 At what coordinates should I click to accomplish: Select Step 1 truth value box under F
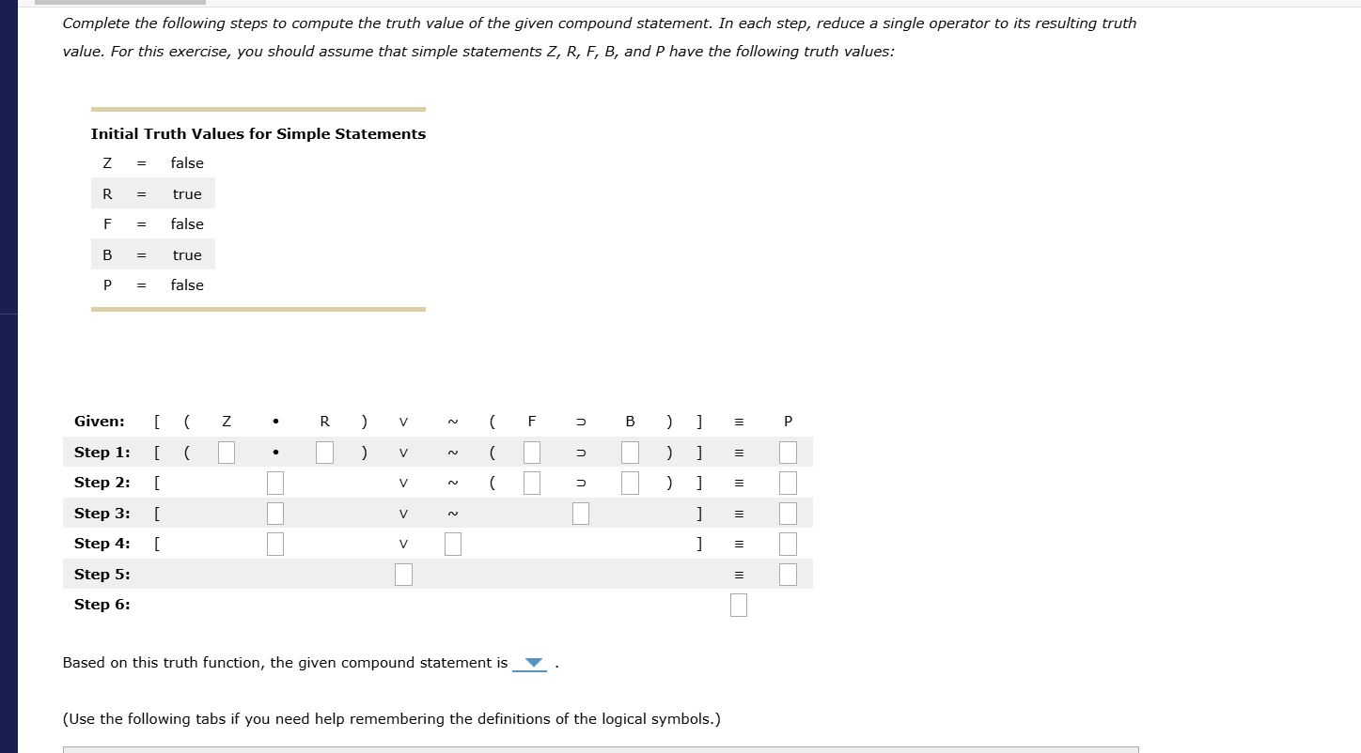[531, 452]
